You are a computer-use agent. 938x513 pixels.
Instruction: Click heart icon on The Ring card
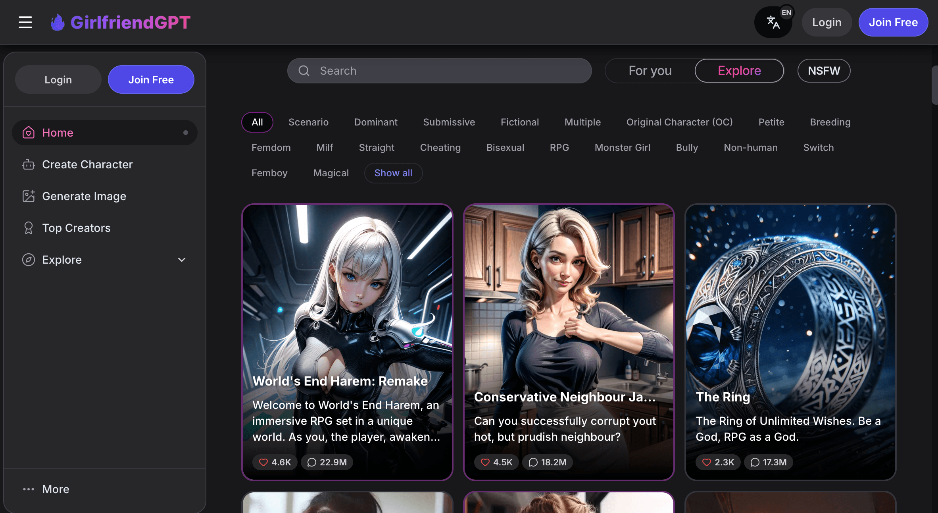coord(706,462)
